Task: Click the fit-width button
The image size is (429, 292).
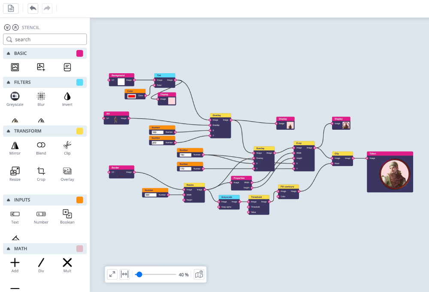Action: pos(124,274)
